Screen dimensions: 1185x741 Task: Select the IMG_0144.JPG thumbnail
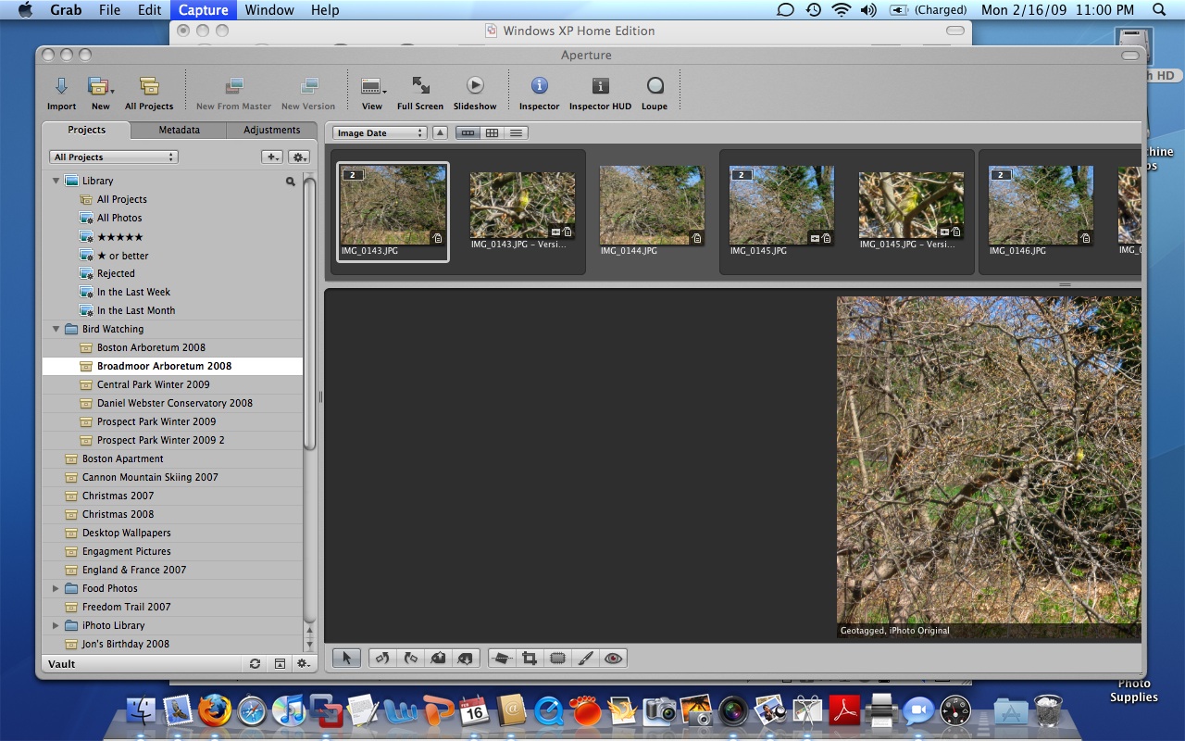tap(652, 206)
